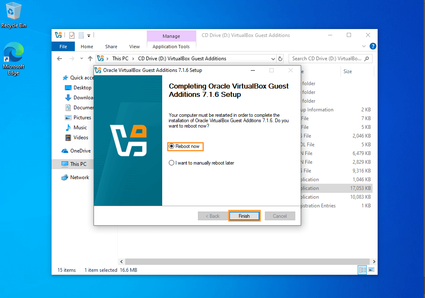Switch to the Share ribbon tab
The width and height of the screenshot is (425, 298).
(x=111, y=47)
